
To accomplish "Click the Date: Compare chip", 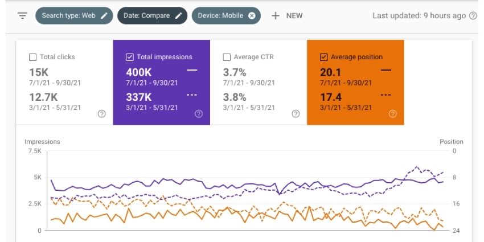I will [x=152, y=16].
